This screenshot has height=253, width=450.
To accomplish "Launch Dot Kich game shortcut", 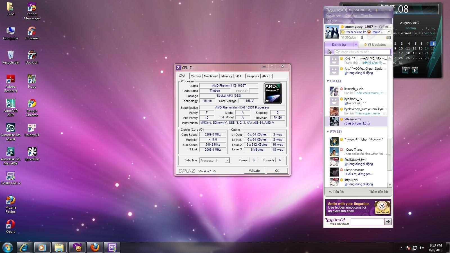I will pos(32,57).
